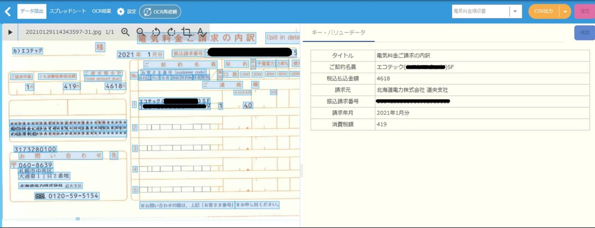
Task: Click the 税込払込金額 value 4618
Action: pos(383,78)
